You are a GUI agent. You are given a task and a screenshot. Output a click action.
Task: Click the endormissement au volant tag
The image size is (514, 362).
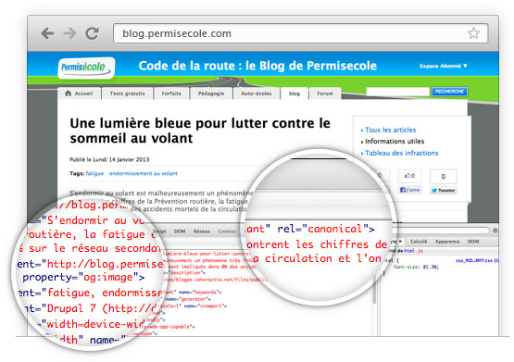(x=144, y=173)
